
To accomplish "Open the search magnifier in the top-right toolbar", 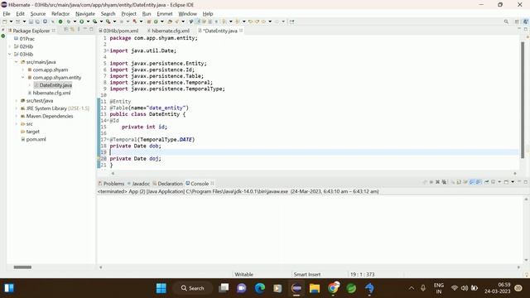I will (x=506, y=22).
